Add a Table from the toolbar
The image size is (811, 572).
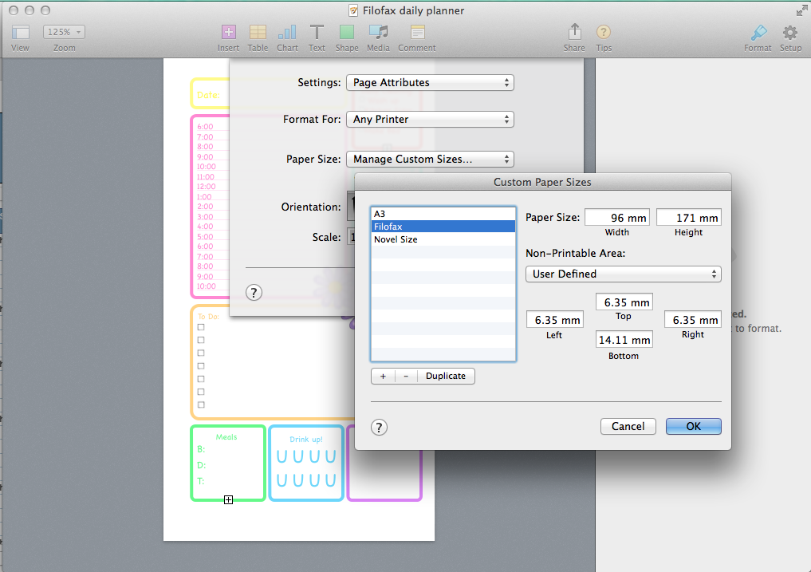pyautogui.click(x=258, y=32)
